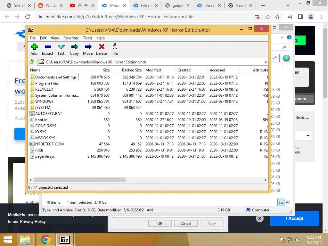The height and width of the screenshot is (246, 328).
Task: Click the 7-Zip taskbar icon
Action: point(64,240)
